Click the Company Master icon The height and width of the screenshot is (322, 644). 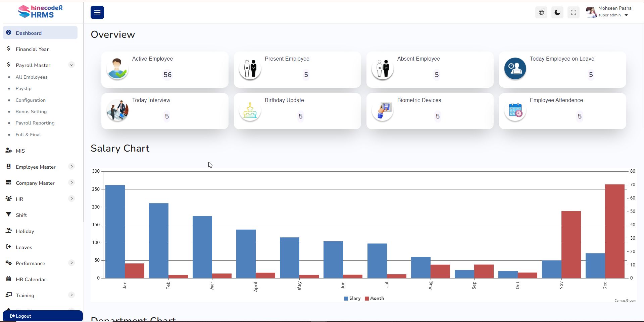[9, 182]
